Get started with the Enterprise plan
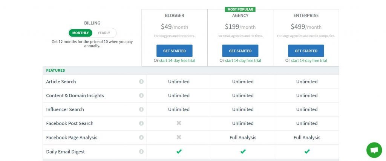Screen dimensions: 386x161 click(x=306, y=51)
